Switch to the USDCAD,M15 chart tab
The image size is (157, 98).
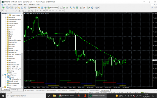click(63, 90)
